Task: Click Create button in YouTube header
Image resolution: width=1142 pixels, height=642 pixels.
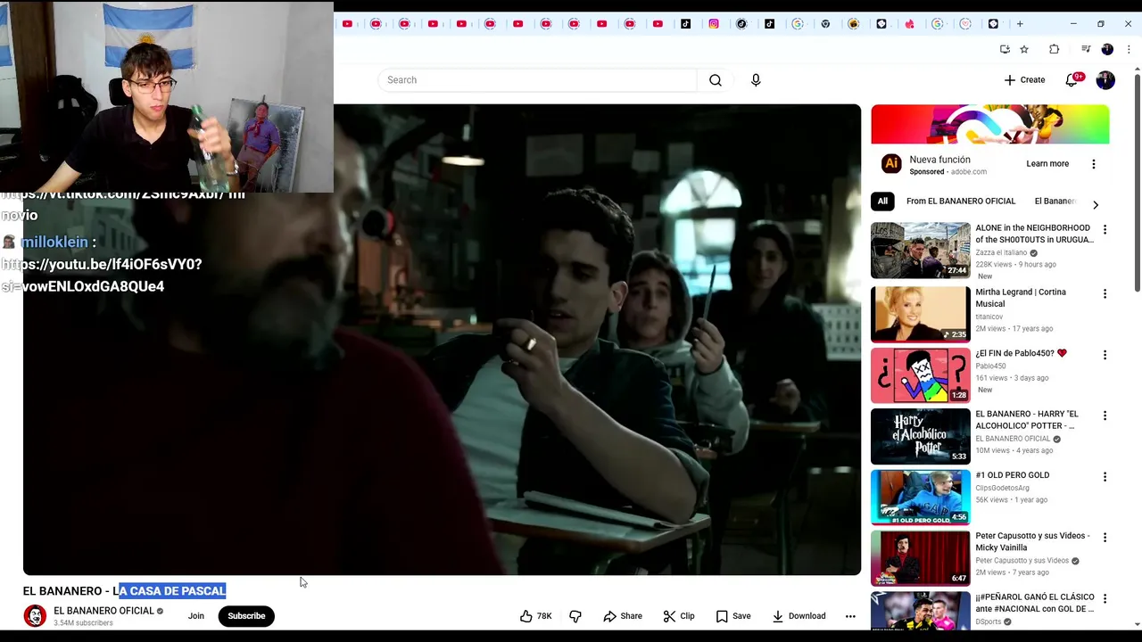Action: coord(1024,80)
